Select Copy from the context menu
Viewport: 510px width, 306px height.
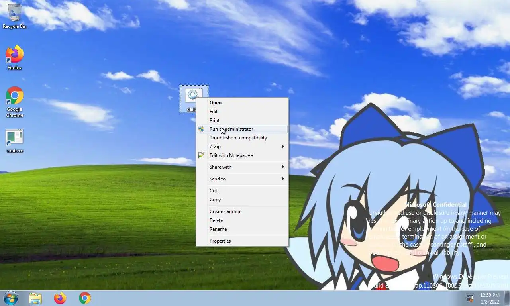(x=242, y=200)
